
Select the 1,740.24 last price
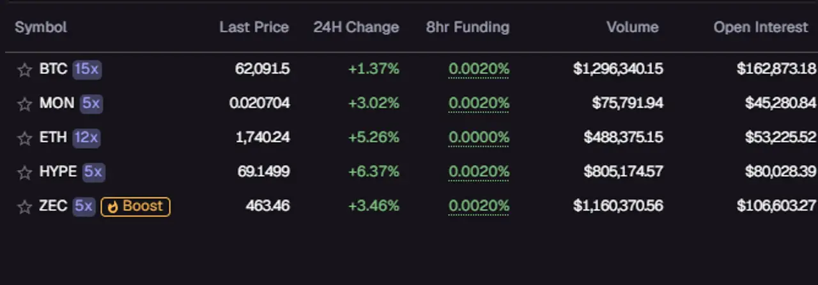coord(263,138)
